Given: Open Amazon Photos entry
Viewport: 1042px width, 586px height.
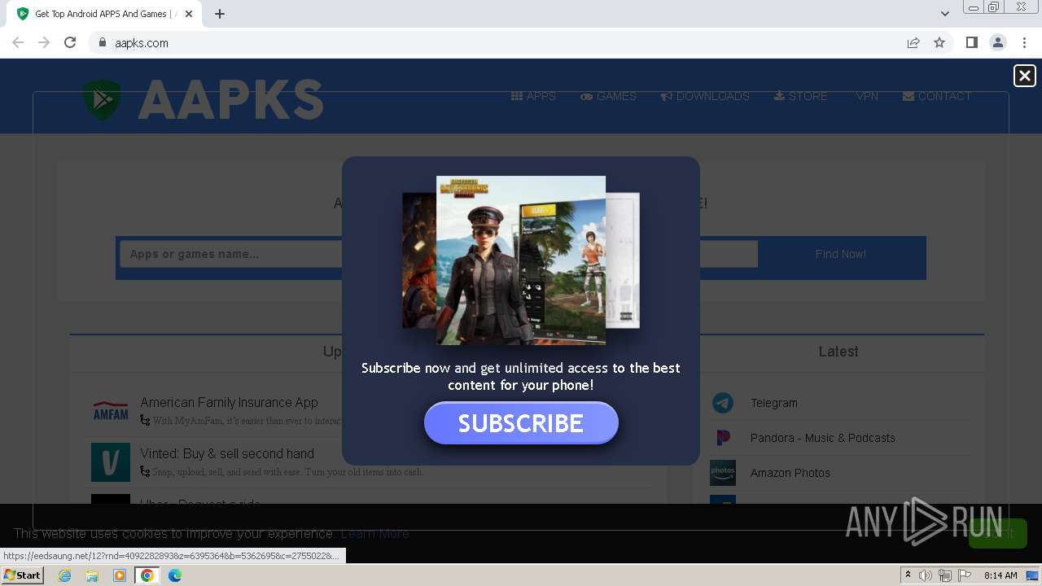Looking at the screenshot, I should tap(790, 473).
